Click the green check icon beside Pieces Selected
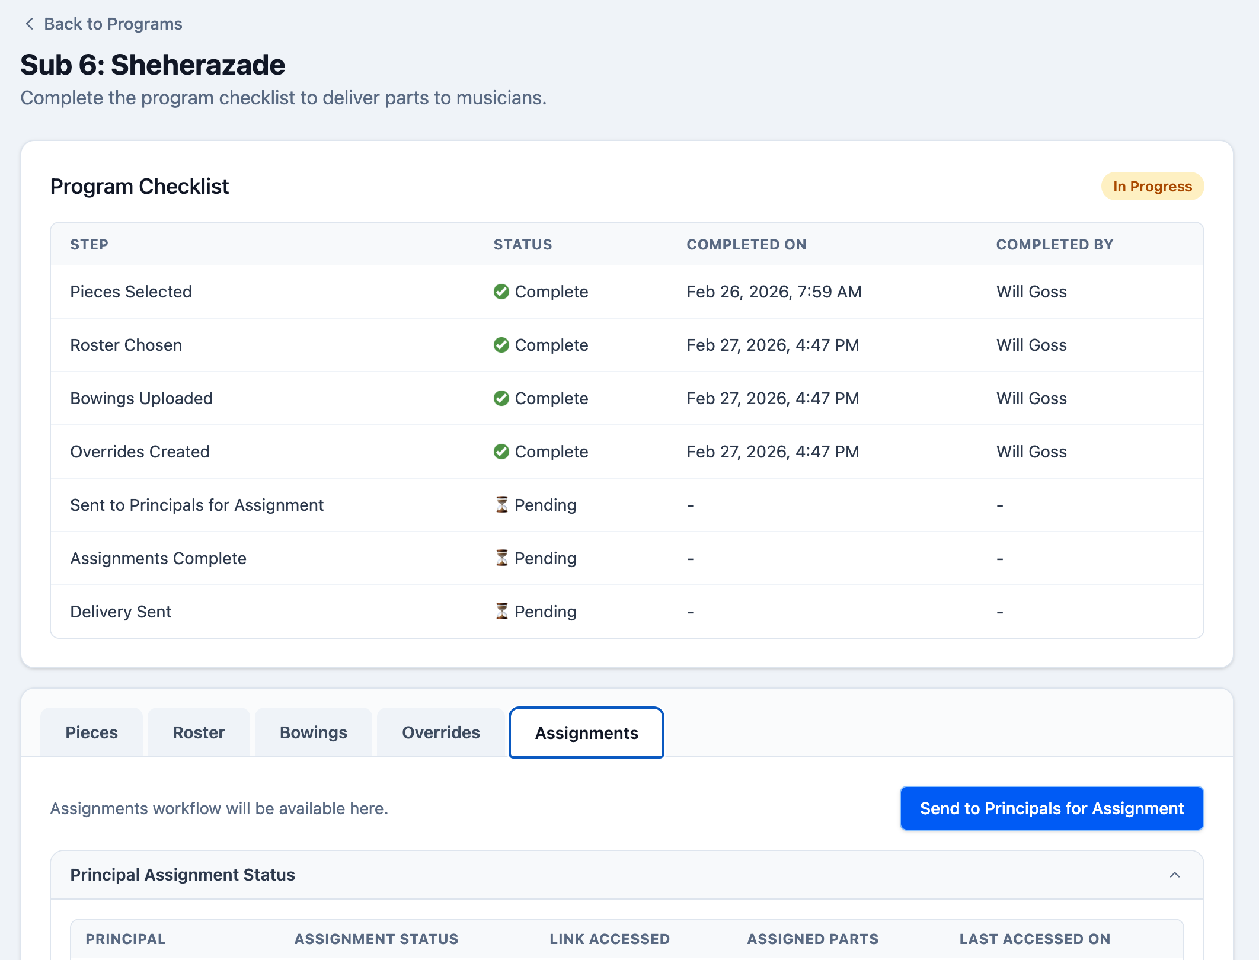The height and width of the screenshot is (960, 1259). pyautogui.click(x=501, y=292)
